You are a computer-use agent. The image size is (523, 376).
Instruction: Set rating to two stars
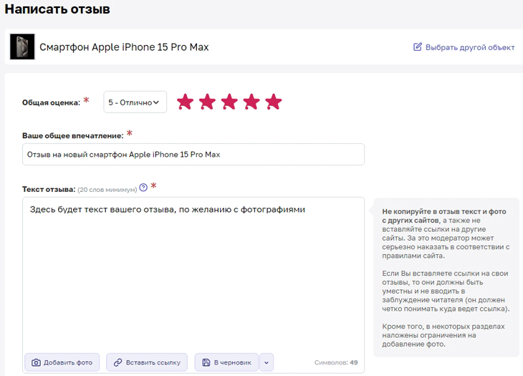[x=207, y=102]
